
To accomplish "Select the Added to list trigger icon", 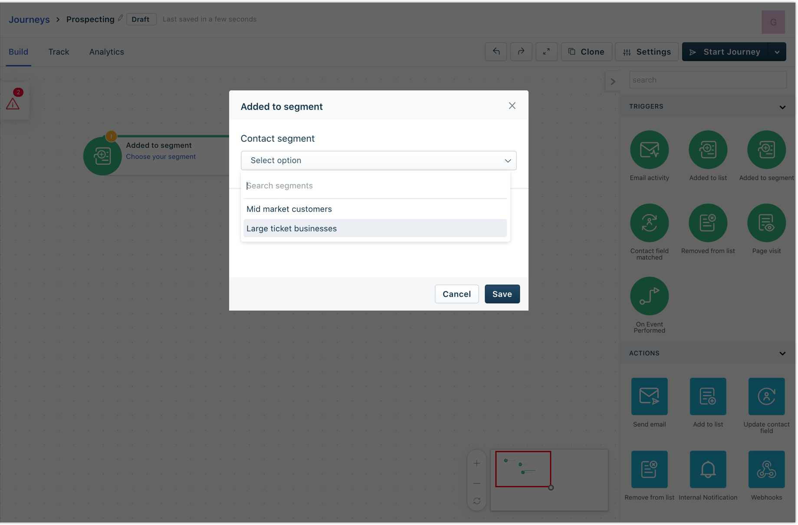I will pyautogui.click(x=708, y=149).
